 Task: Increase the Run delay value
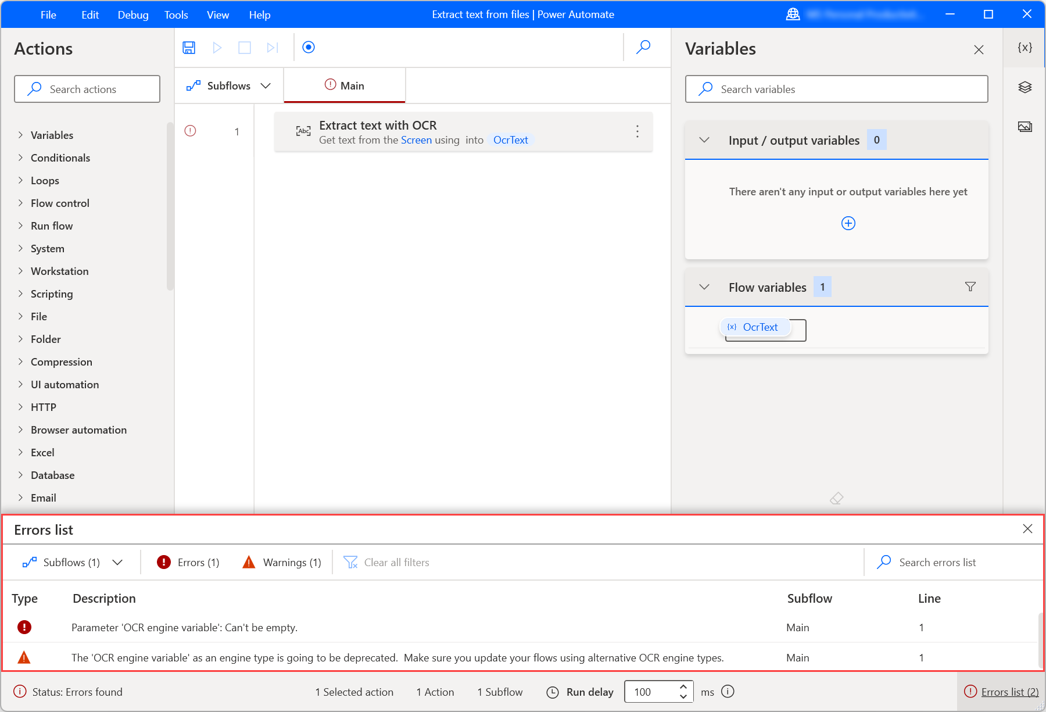[x=683, y=687]
